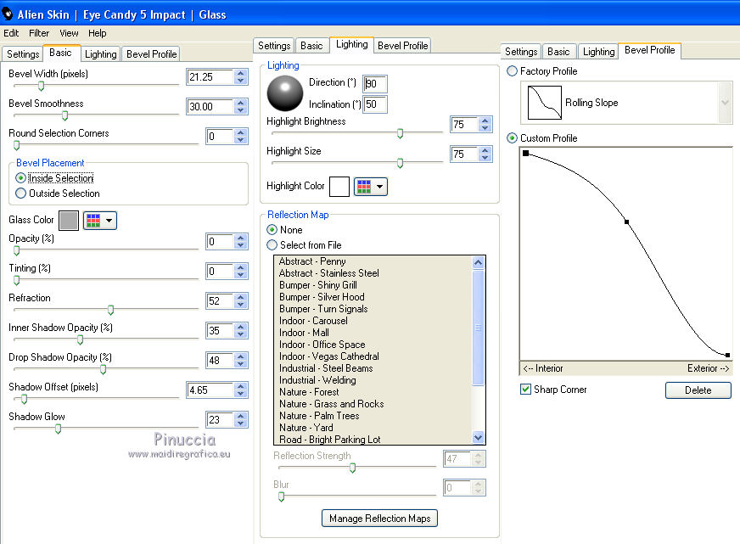Click the top-left curve control point
Screen dimensions: 740x544
coord(526,153)
